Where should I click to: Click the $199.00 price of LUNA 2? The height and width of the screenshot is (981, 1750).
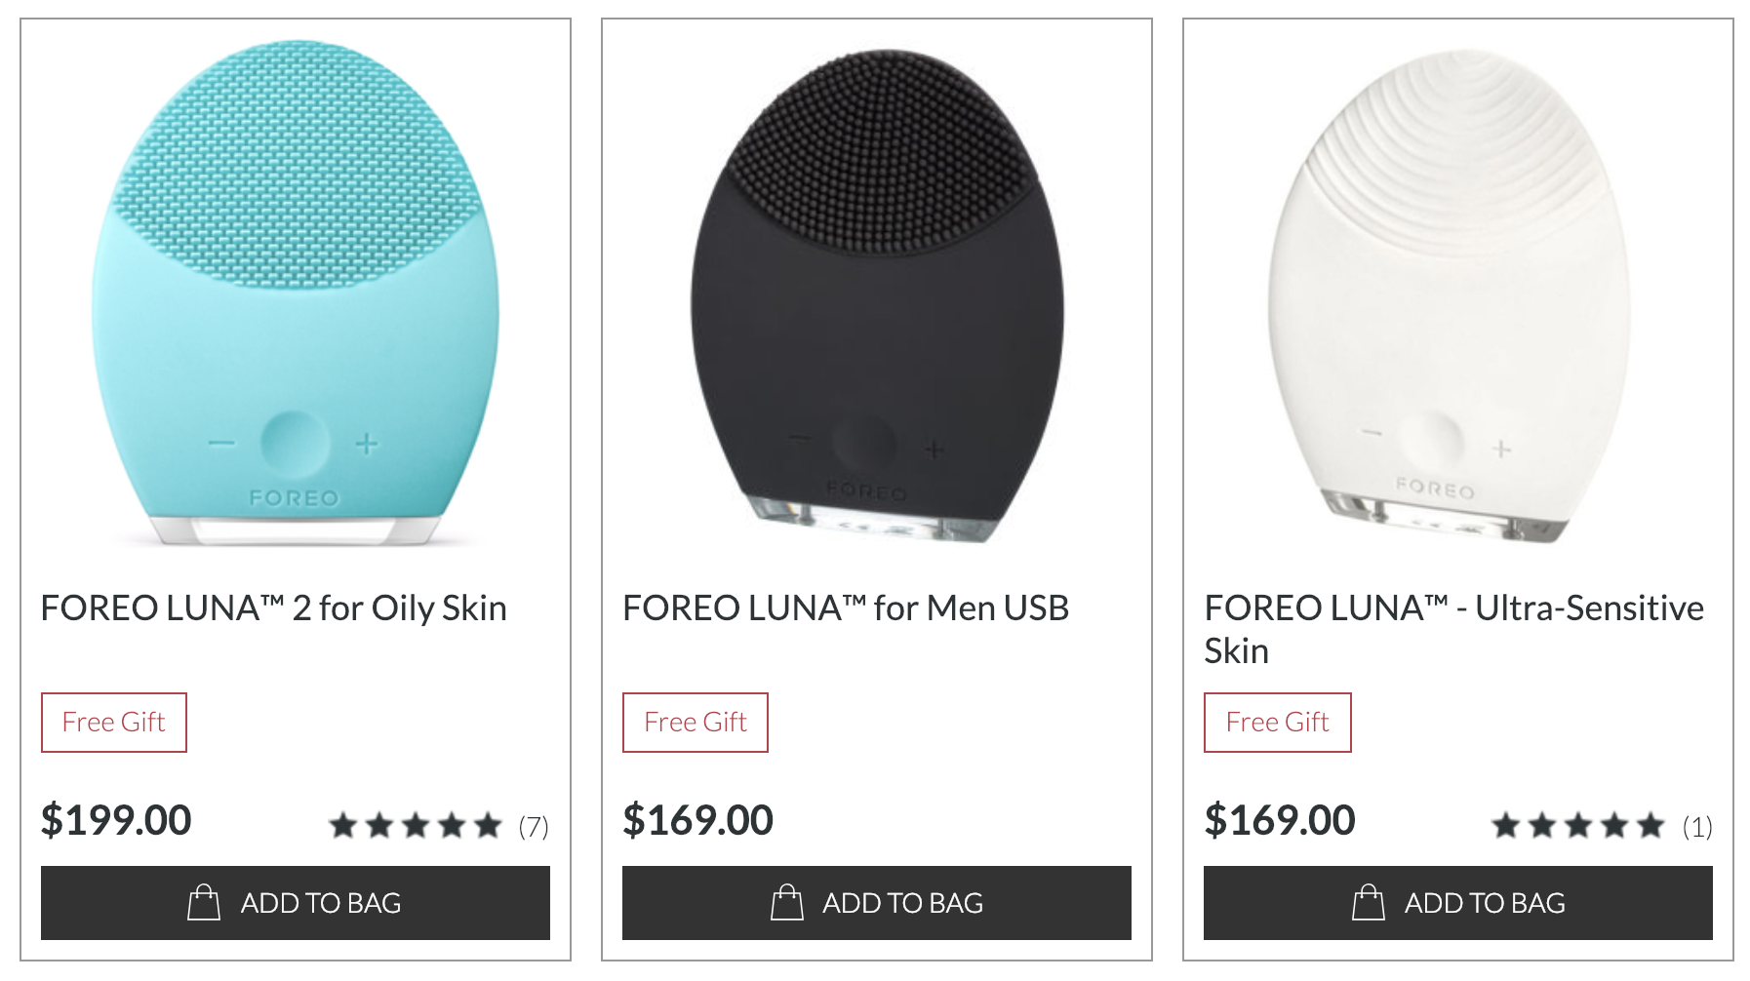tap(116, 820)
